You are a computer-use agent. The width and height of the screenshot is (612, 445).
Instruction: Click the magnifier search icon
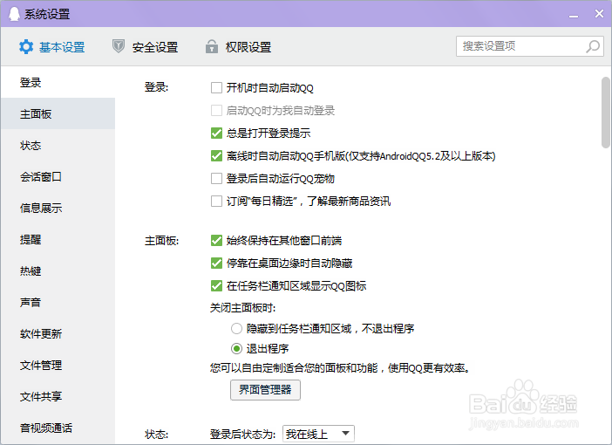(x=593, y=46)
